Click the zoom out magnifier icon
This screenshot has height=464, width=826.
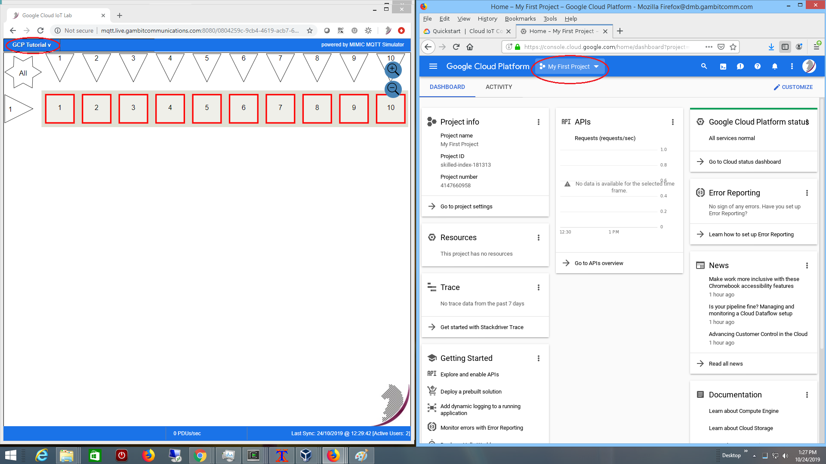[393, 89]
